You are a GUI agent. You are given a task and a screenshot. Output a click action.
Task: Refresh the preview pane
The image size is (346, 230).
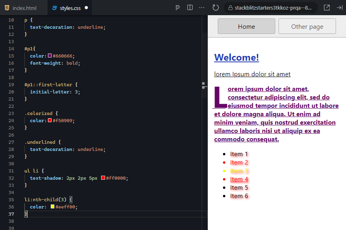tap(216, 7)
